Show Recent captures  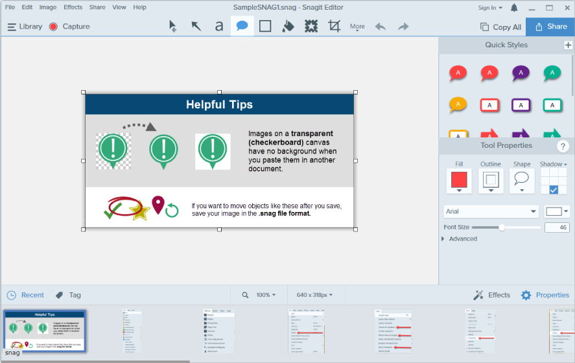[x=25, y=295]
